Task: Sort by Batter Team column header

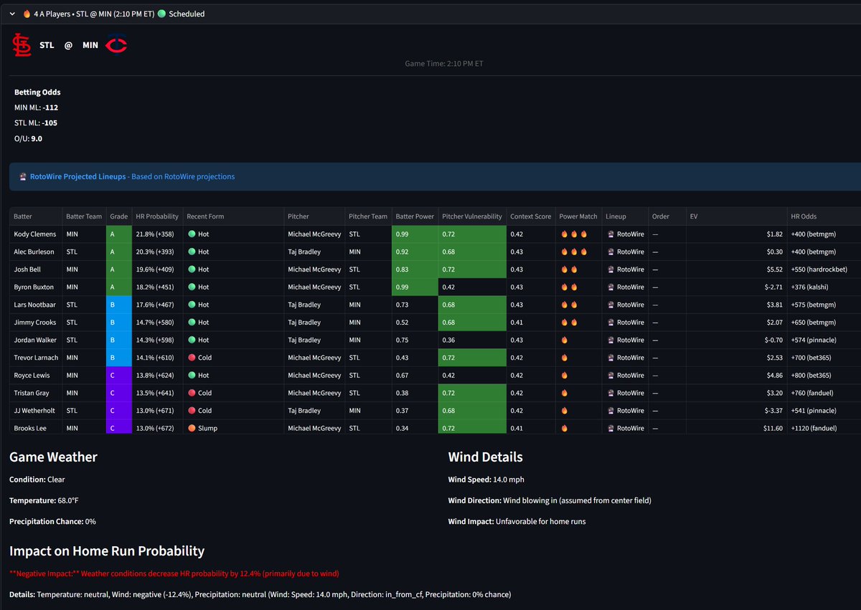Action: click(84, 216)
